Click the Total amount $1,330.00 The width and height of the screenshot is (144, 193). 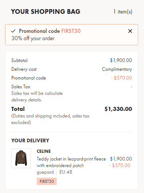(118, 109)
